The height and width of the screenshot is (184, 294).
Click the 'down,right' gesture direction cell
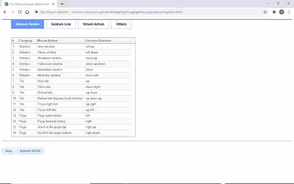[107, 87]
